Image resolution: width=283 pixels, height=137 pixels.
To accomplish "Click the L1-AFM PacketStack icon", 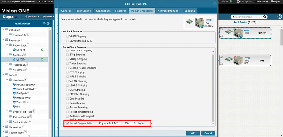I will [14, 50].
